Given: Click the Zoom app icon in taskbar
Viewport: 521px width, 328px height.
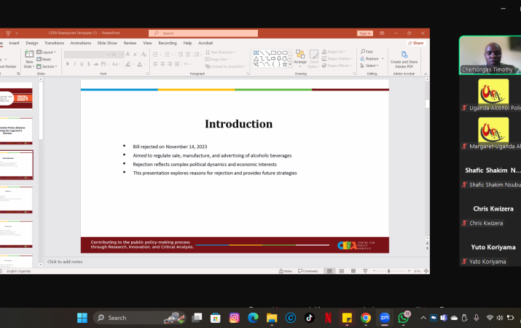Looking at the screenshot, I should [x=384, y=318].
